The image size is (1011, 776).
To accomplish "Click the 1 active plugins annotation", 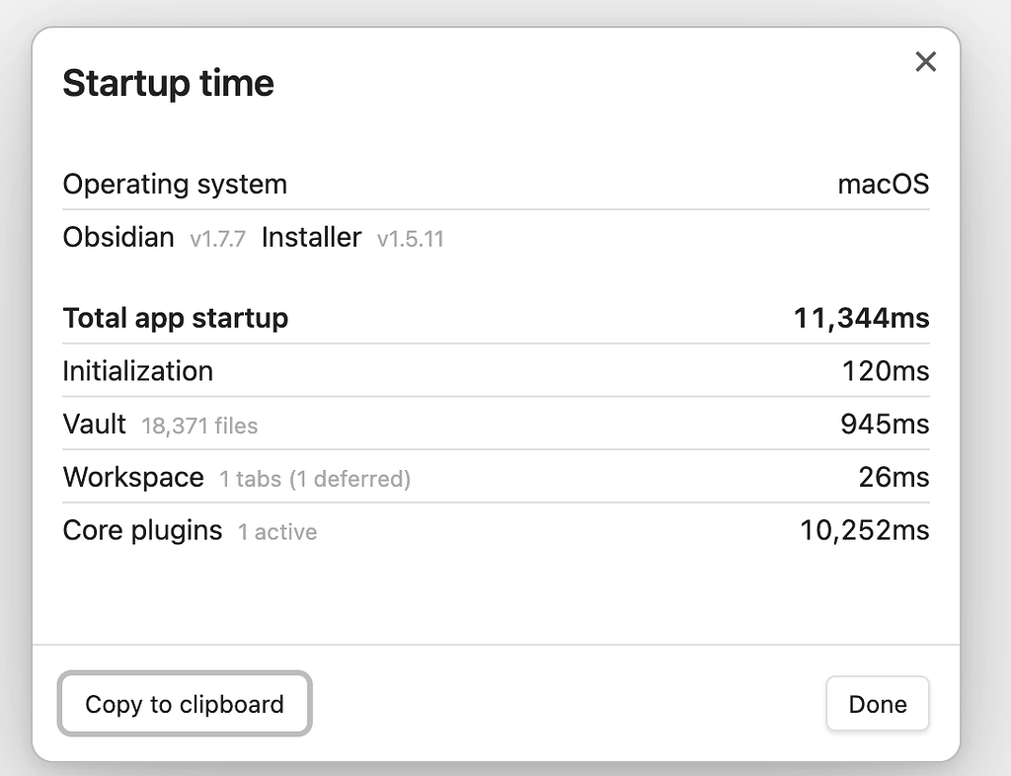I will tap(279, 531).
